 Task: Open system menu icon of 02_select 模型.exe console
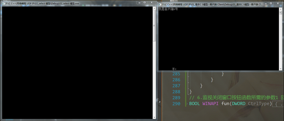point(3,3)
